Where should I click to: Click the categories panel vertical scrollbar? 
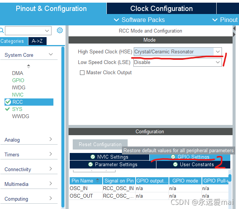click(x=63, y=126)
